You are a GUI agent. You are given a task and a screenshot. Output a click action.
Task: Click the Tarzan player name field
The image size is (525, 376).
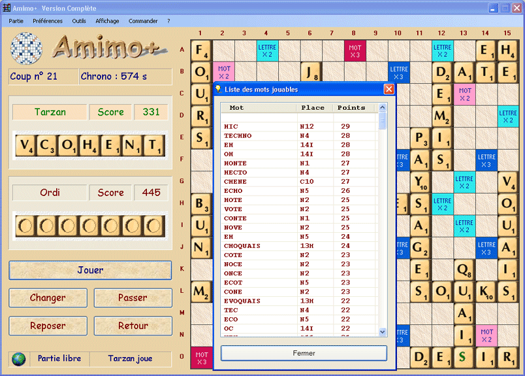tap(50, 112)
